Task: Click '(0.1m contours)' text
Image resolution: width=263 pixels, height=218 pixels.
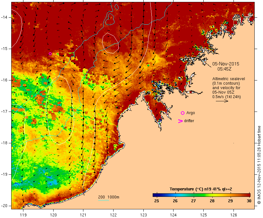Action: click(226, 83)
